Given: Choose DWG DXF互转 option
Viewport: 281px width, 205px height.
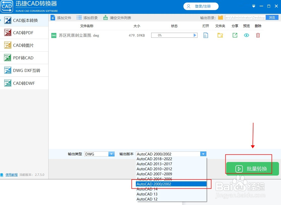Looking at the screenshot, I should 24,70.
